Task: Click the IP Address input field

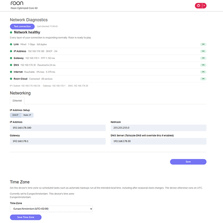Action: pyautogui.click(x=58, y=128)
